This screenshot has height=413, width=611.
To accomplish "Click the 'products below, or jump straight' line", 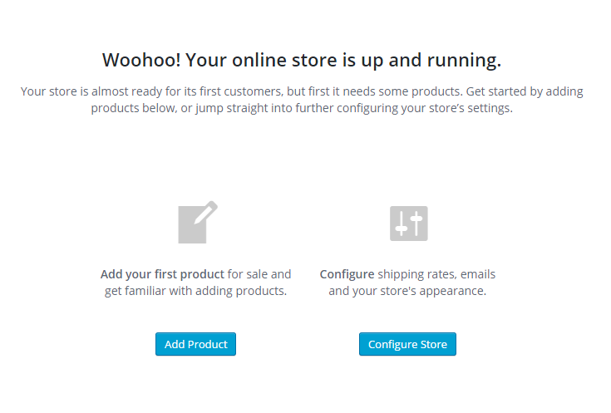I will coord(302,108).
